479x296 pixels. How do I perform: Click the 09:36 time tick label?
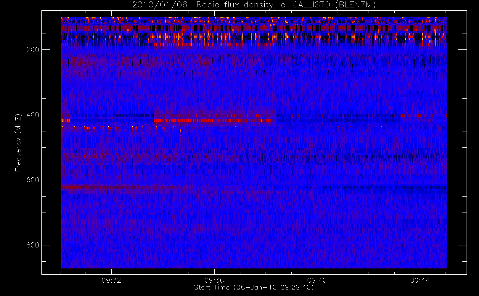tap(214, 280)
